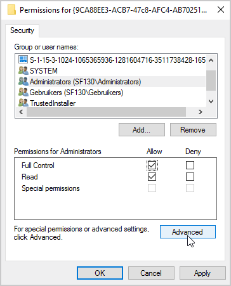Viewport: 231px width, 286px height.
Task: Uncheck the Read Allow checkbox
Action: [x=152, y=177]
